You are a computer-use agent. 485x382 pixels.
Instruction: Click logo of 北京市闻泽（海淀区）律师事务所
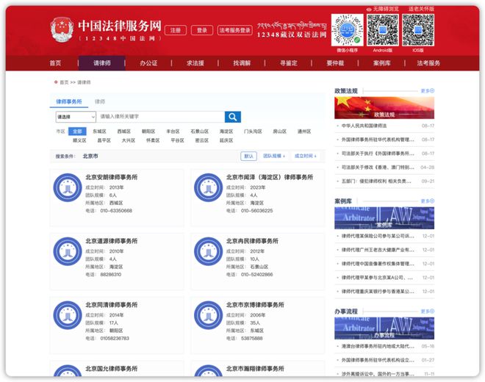coord(208,187)
